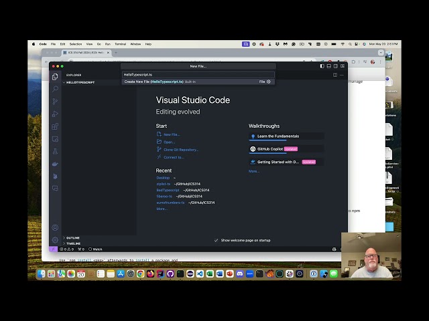Open the Source Control view

[55, 102]
